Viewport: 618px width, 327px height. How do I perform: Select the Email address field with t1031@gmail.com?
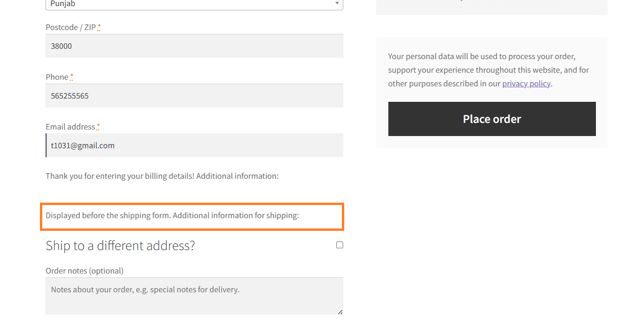coord(194,145)
